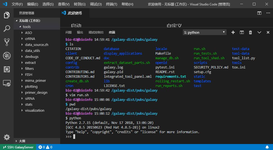
Task: Click the Python prompt input in terminal
Action: tap(74, 137)
